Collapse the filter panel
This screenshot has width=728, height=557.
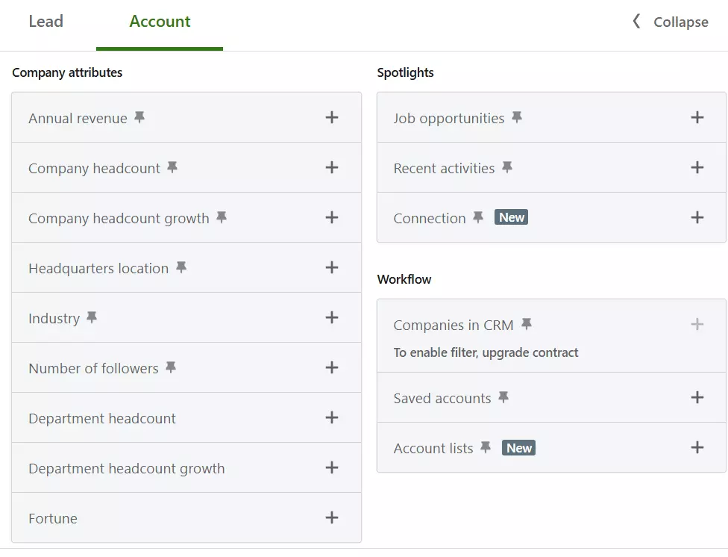pyautogui.click(x=670, y=22)
